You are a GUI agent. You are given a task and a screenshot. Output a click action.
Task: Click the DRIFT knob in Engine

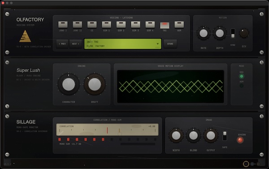coord(94,84)
